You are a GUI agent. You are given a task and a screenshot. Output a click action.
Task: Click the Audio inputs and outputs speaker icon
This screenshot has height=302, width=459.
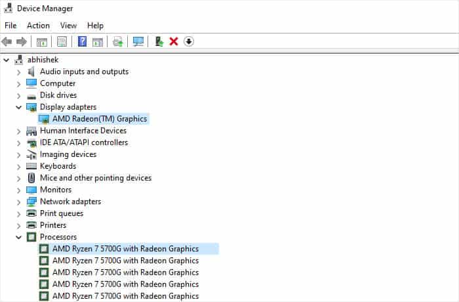pyautogui.click(x=31, y=72)
